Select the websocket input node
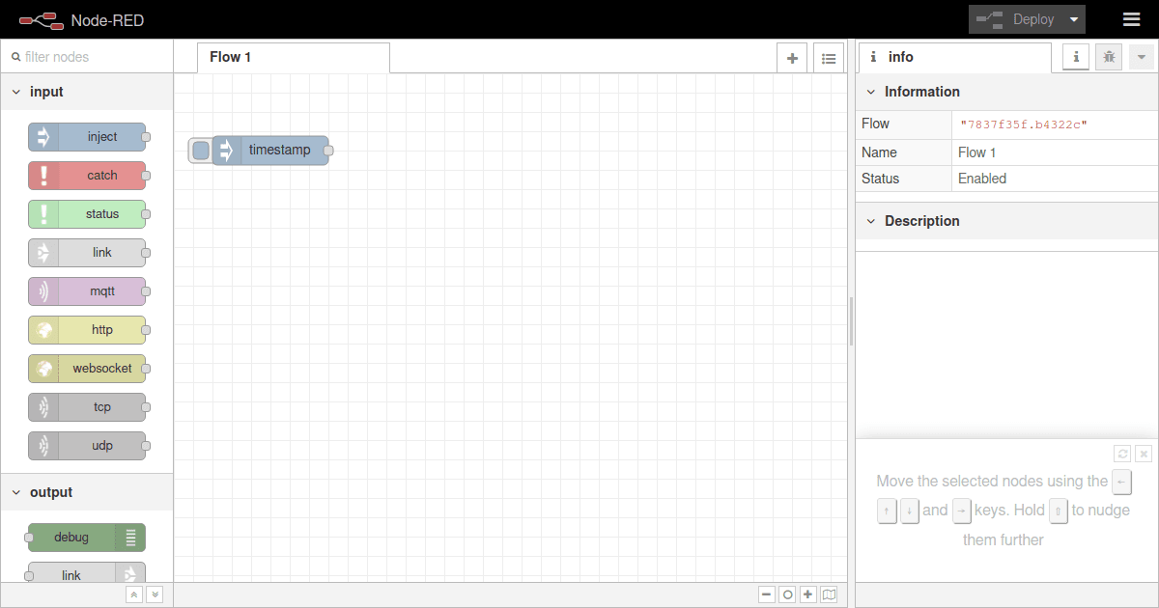 [x=88, y=368]
